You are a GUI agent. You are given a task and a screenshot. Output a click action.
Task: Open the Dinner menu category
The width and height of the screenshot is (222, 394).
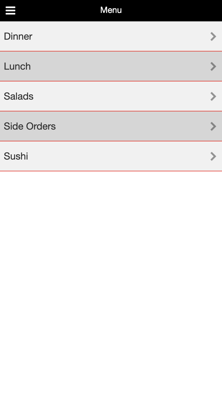(x=18, y=36)
